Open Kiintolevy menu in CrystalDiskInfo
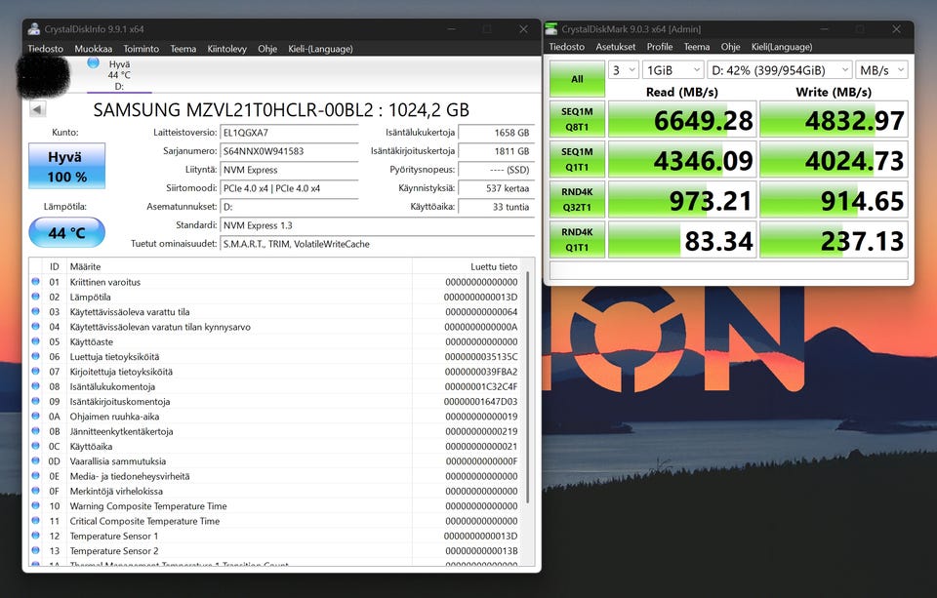The height and width of the screenshot is (598, 937). click(x=226, y=49)
